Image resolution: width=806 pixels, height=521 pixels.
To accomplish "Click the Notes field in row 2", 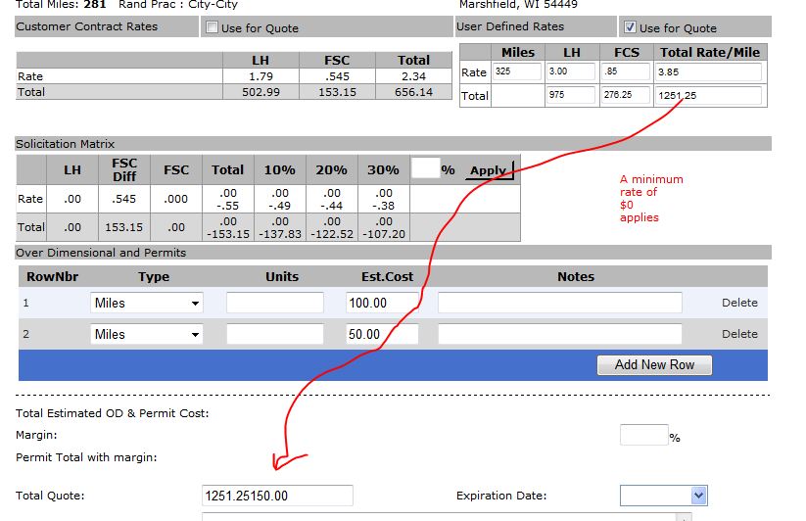I will coord(559,334).
